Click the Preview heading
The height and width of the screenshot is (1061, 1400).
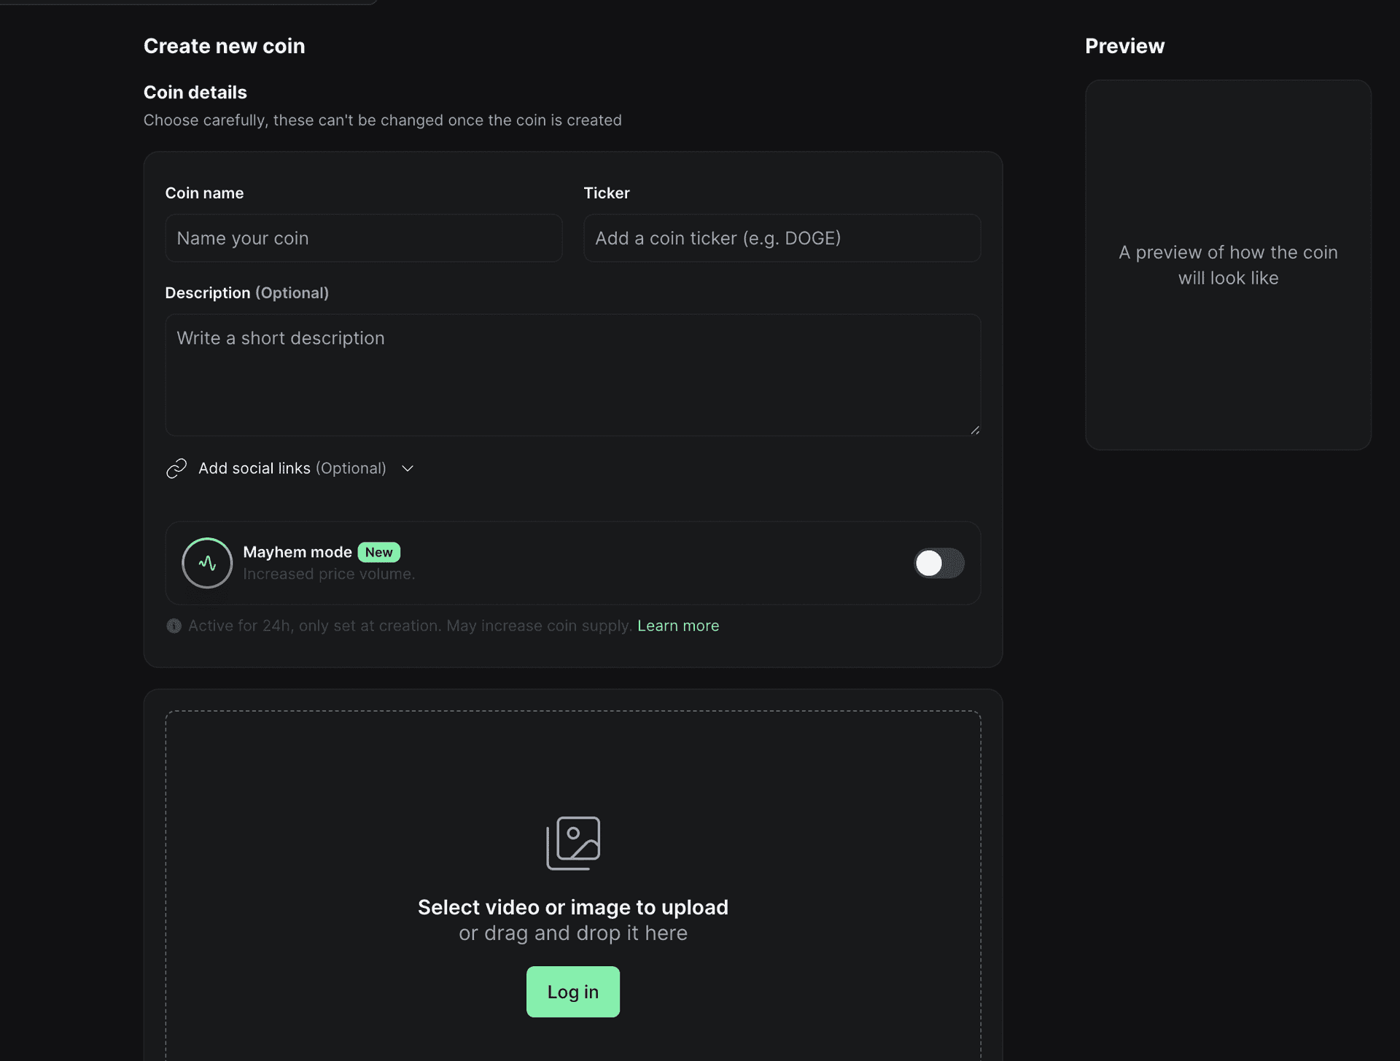(x=1124, y=45)
